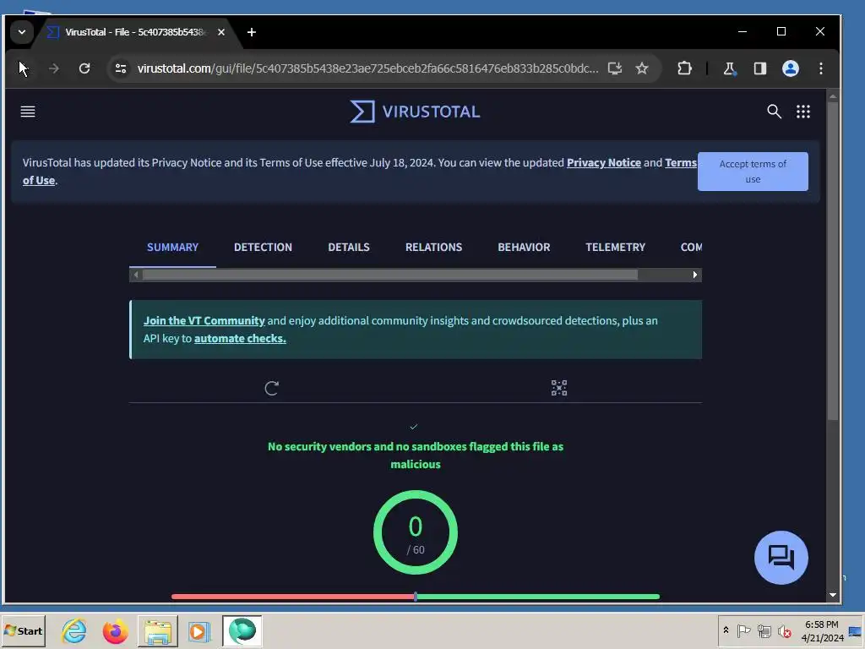Open Chrome three-dot menu

point(821,68)
